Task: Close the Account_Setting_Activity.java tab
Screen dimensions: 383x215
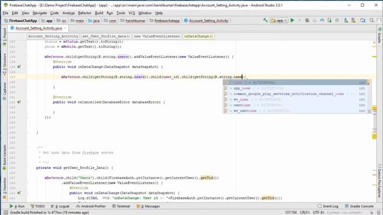Action: pyautogui.click(x=65, y=28)
